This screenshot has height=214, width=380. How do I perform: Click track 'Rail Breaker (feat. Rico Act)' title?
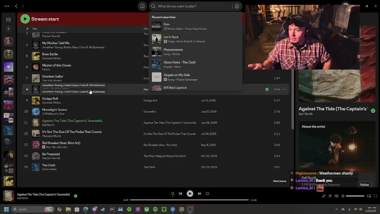click(x=61, y=143)
